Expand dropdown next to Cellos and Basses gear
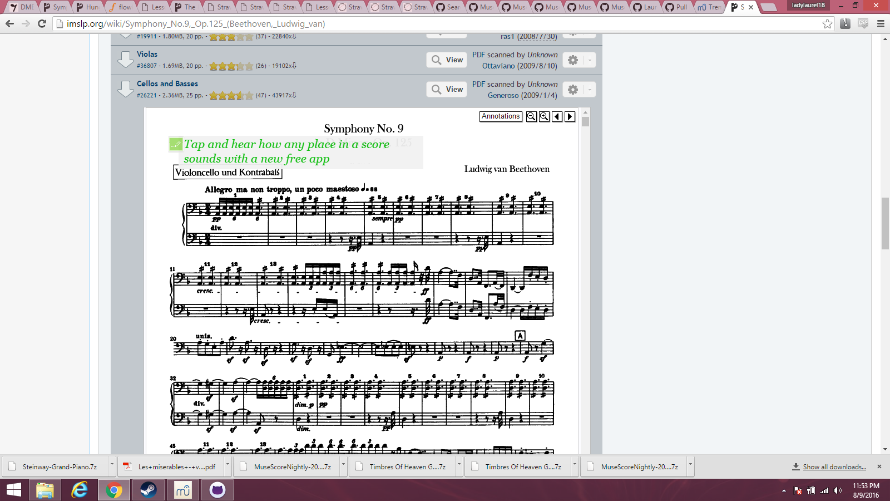 [x=590, y=90]
